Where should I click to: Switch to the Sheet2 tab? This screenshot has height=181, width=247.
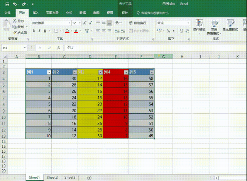(52, 178)
